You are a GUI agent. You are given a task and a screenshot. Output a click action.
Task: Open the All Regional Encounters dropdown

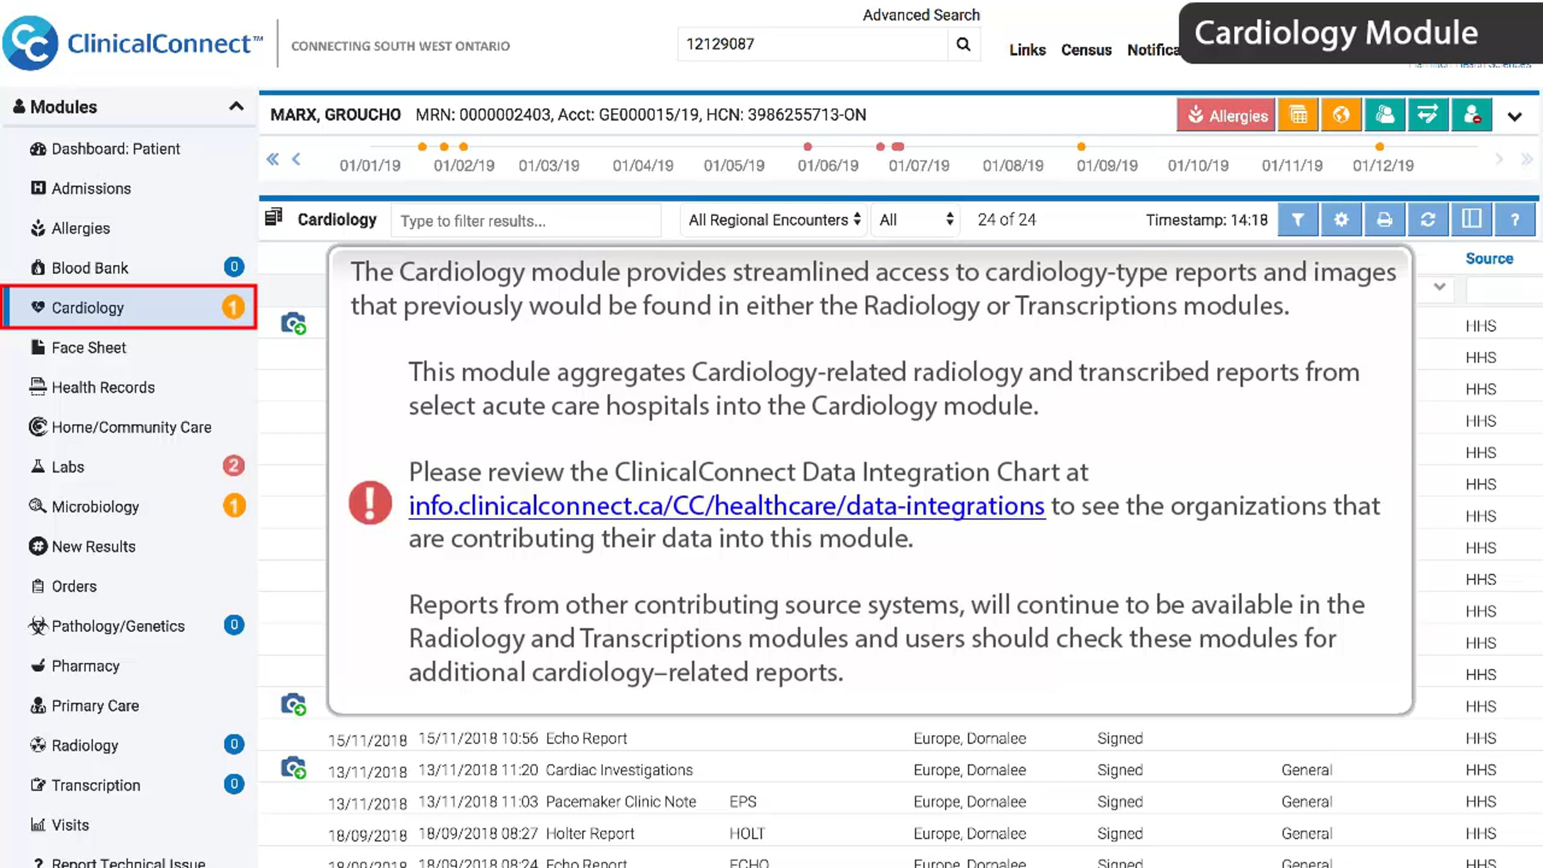click(774, 220)
